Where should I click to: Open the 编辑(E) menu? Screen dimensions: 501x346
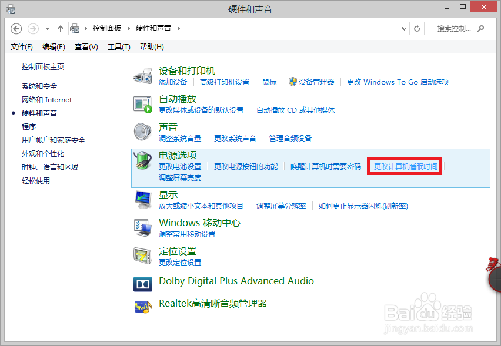point(54,47)
